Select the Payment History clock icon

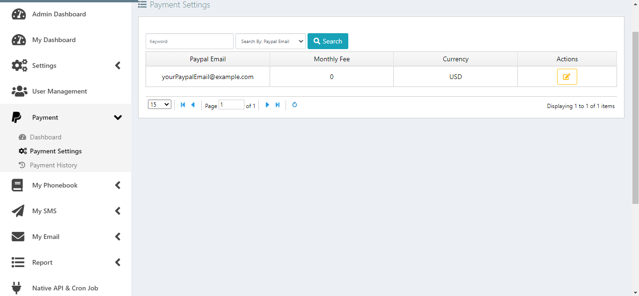23,165
